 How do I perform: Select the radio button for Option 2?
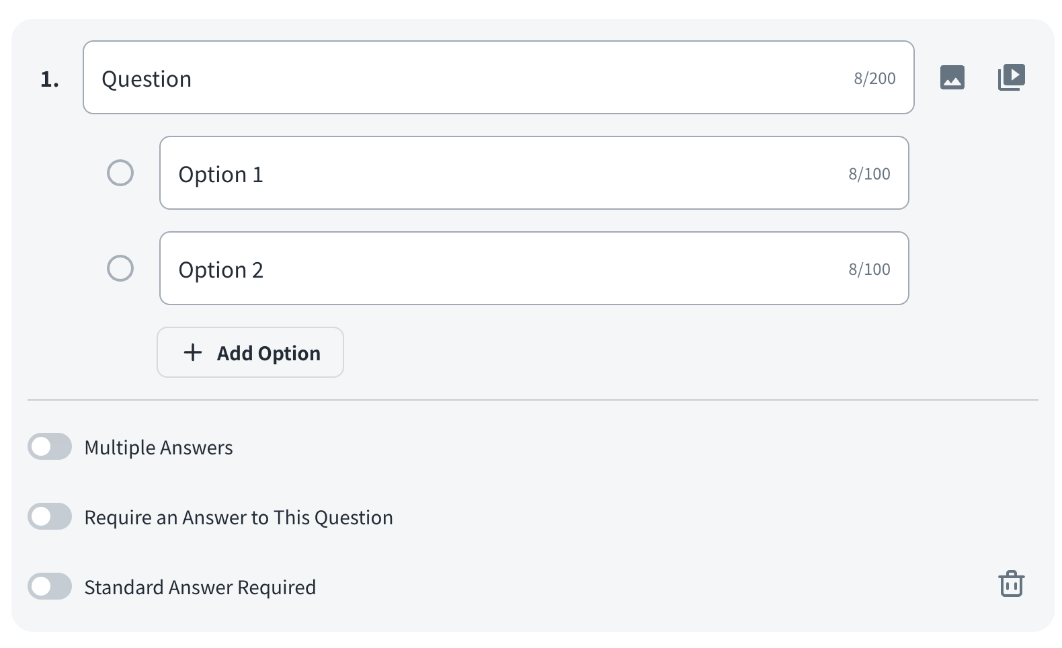[120, 268]
